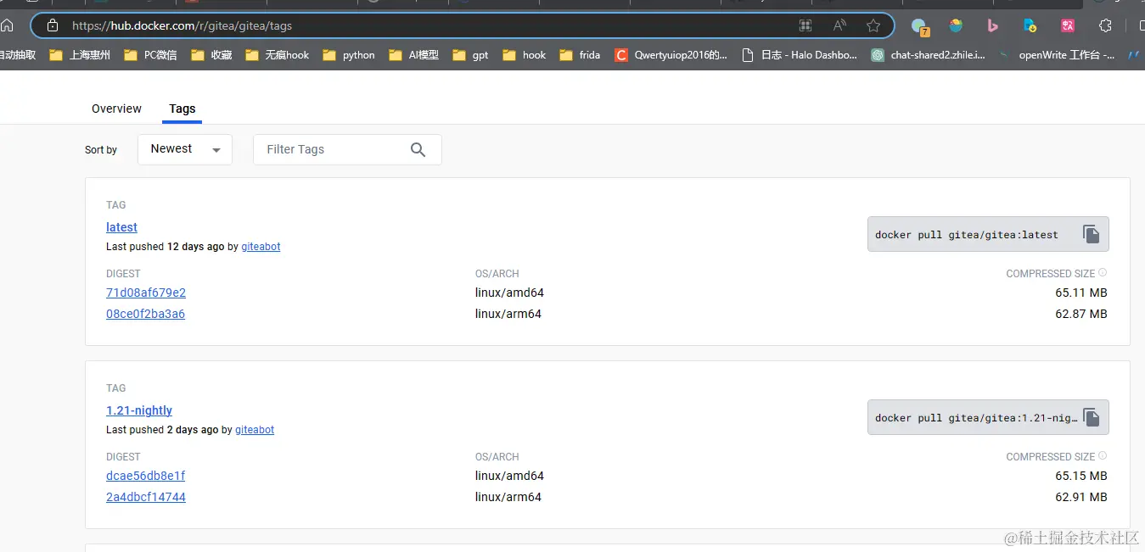
Task: Open digest 2a4dbcf14744
Action: tap(146, 497)
